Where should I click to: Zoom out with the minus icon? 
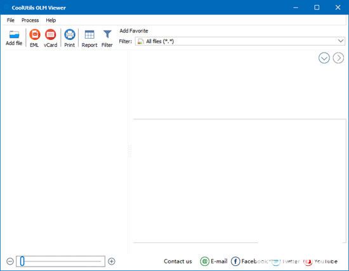click(x=10, y=261)
